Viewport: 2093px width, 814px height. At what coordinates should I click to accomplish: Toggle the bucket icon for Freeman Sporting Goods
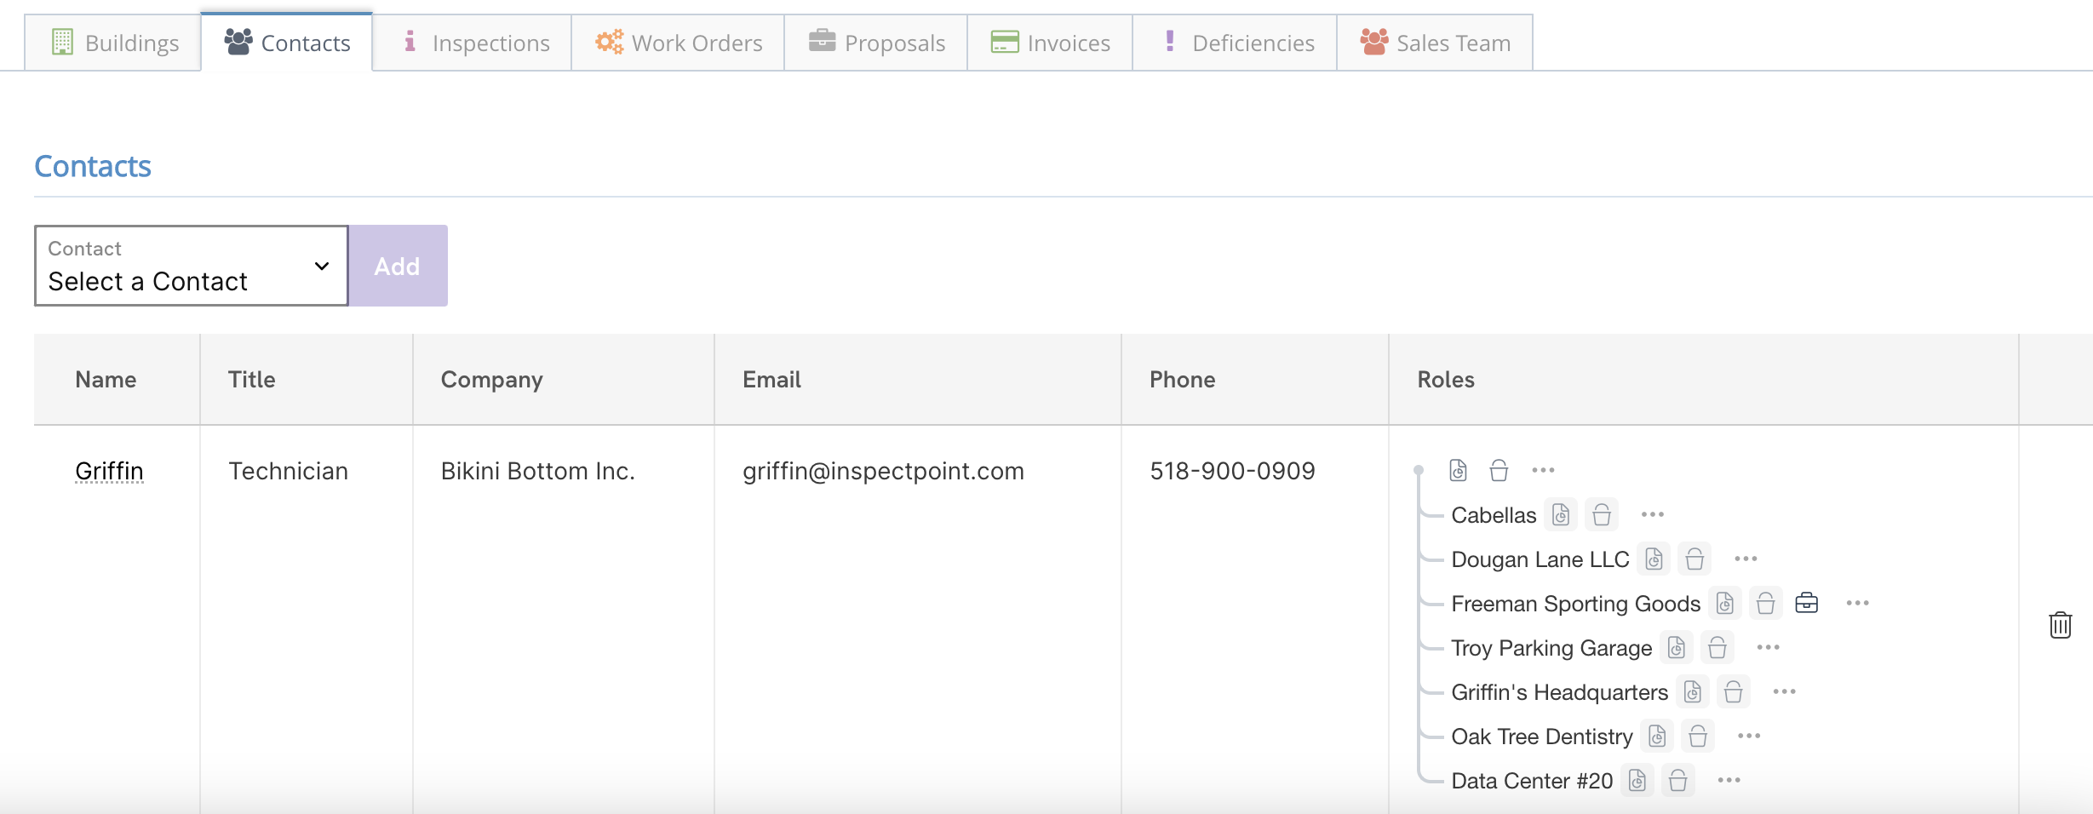pyautogui.click(x=1766, y=603)
